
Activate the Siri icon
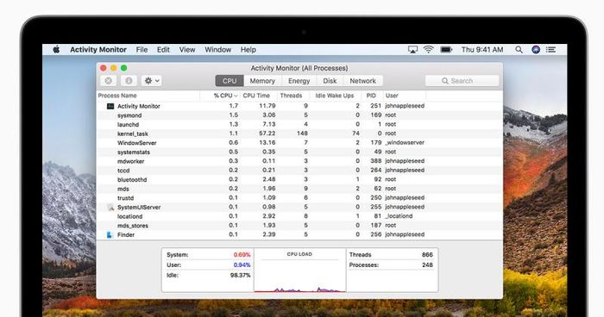point(536,50)
